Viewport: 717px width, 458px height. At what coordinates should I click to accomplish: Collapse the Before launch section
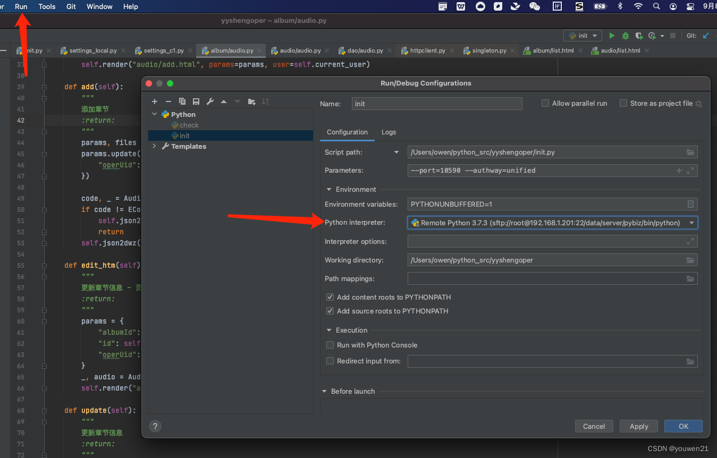click(325, 392)
